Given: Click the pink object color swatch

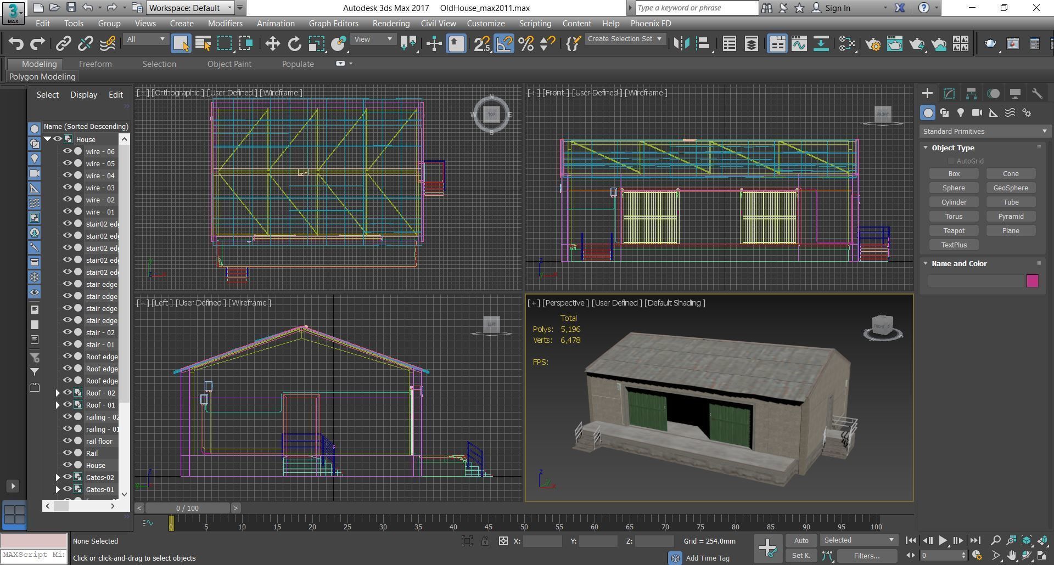Looking at the screenshot, I should pos(1033,281).
